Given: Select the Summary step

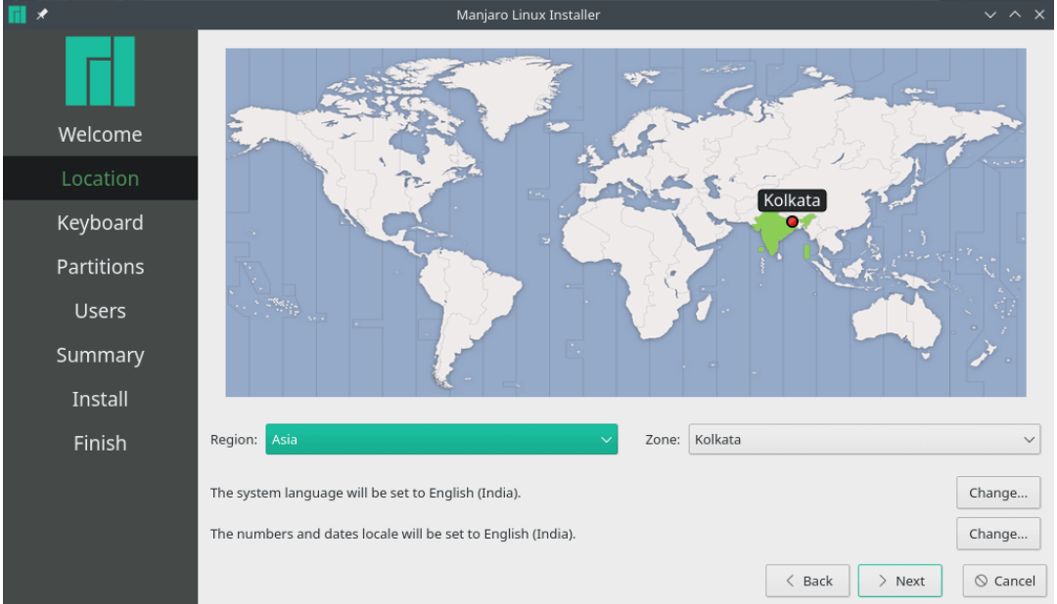Looking at the screenshot, I should (x=100, y=355).
